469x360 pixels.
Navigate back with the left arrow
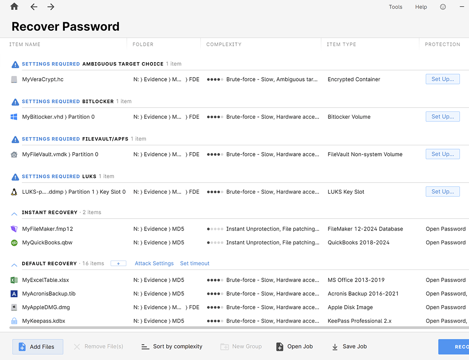click(x=34, y=7)
